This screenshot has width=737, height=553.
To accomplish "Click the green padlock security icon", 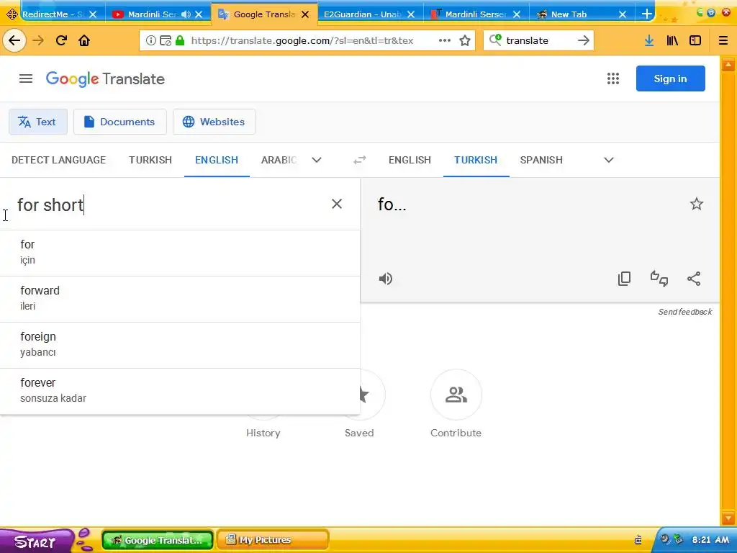I will [179, 40].
